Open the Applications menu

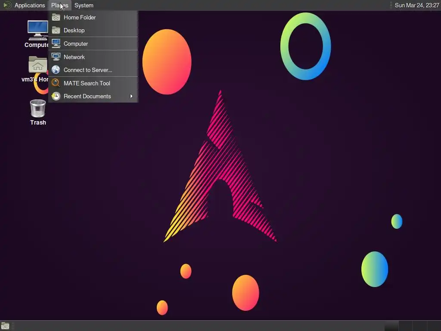30,5
